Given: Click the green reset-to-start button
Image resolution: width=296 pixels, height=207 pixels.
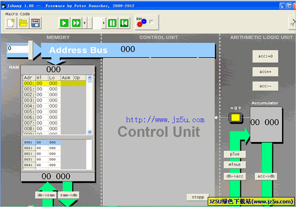Looking at the screenshot, I should [124, 23].
